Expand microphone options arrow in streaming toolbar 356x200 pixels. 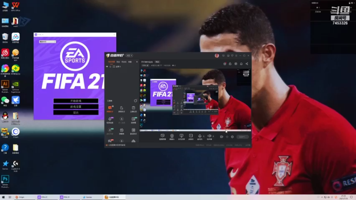204,136
